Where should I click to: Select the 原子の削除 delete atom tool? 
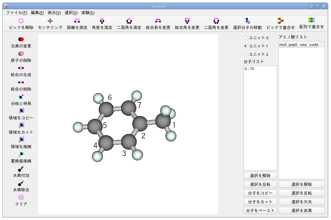[x=21, y=54]
